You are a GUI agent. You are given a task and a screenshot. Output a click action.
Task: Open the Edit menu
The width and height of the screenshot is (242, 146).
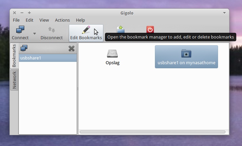coord(29,20)
